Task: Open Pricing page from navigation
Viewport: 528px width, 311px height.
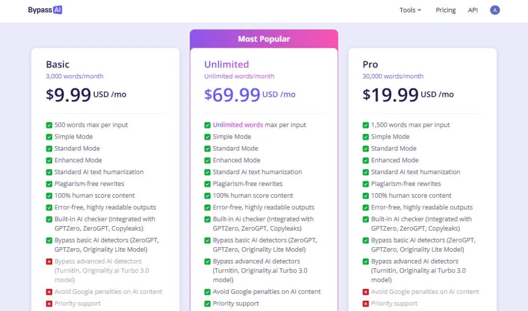Action: click(x=445, y=10)
